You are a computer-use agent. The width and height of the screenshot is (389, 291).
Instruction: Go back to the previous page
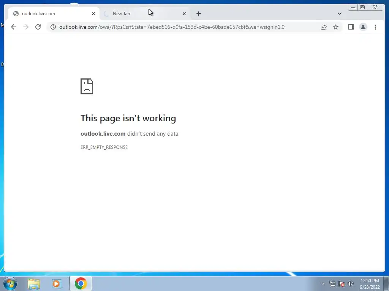pyautogui.click(x=14, y=27)
